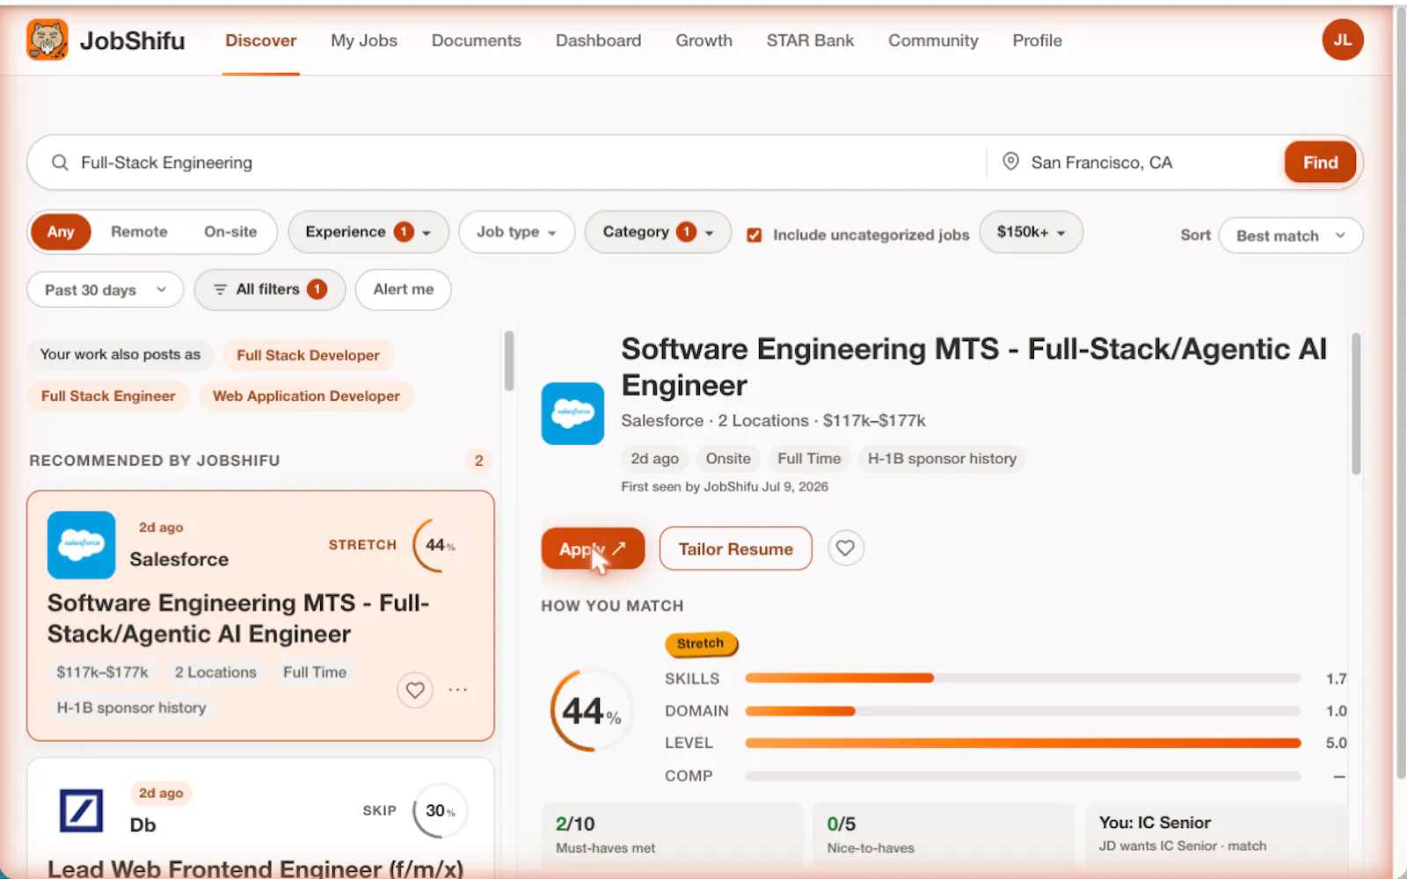
Task: Open the Dashboard tab
Action: coord(599,40)
